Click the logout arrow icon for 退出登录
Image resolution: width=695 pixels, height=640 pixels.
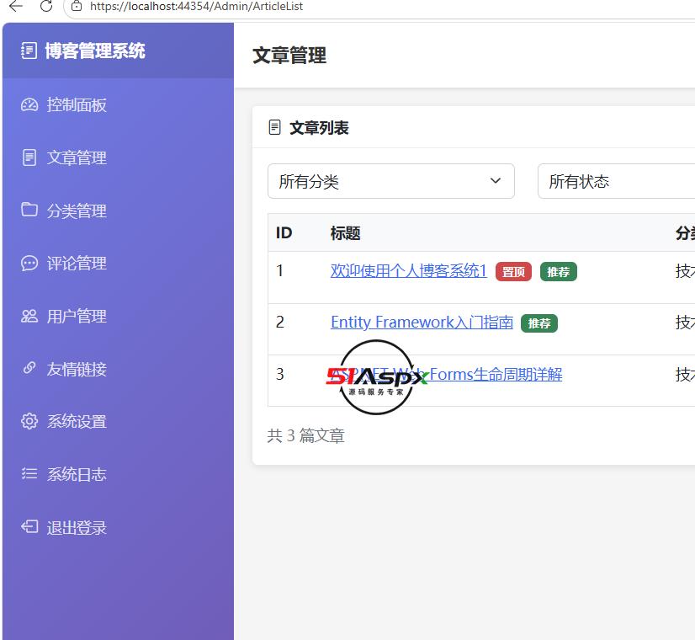tap(29, 527)
